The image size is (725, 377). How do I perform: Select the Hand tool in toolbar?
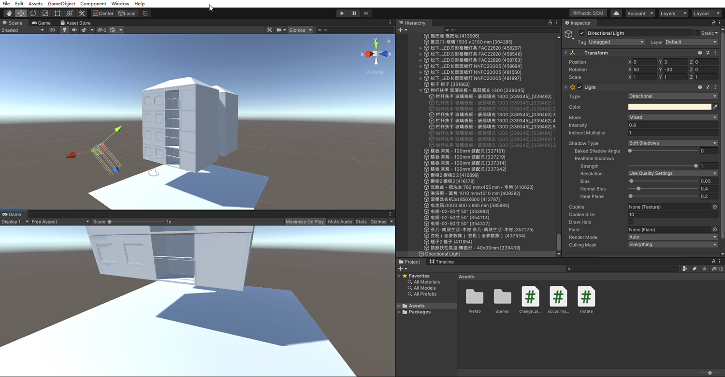point(9,14)
